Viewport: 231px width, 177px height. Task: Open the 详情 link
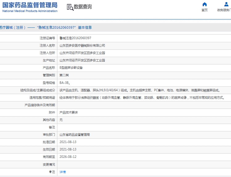[x=63, y=172]
